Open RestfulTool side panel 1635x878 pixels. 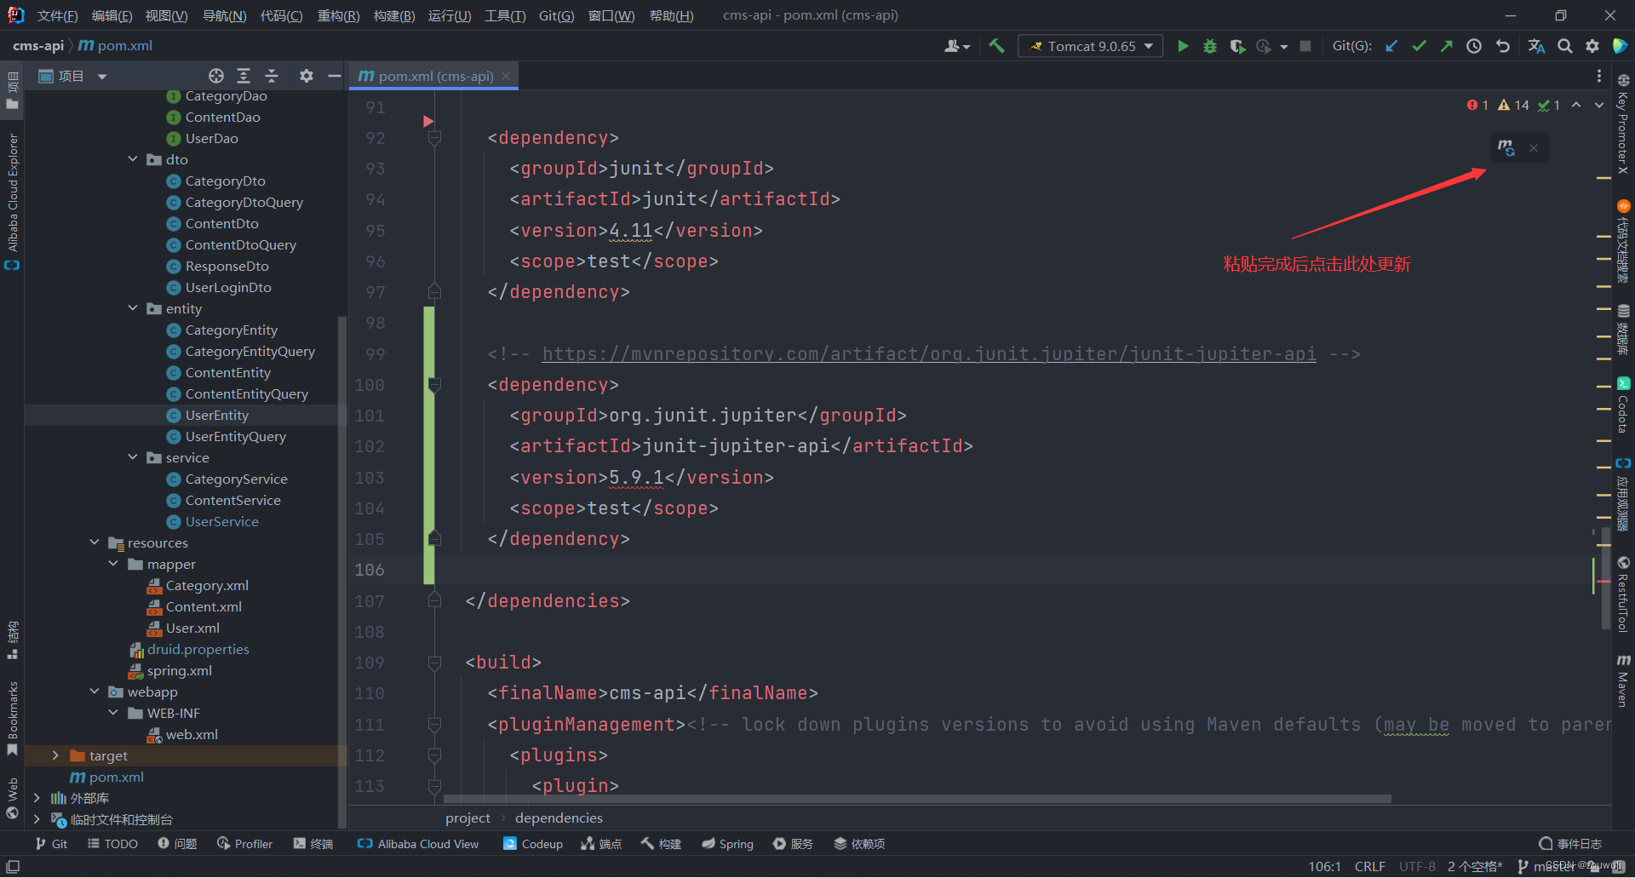(1623, 594)
